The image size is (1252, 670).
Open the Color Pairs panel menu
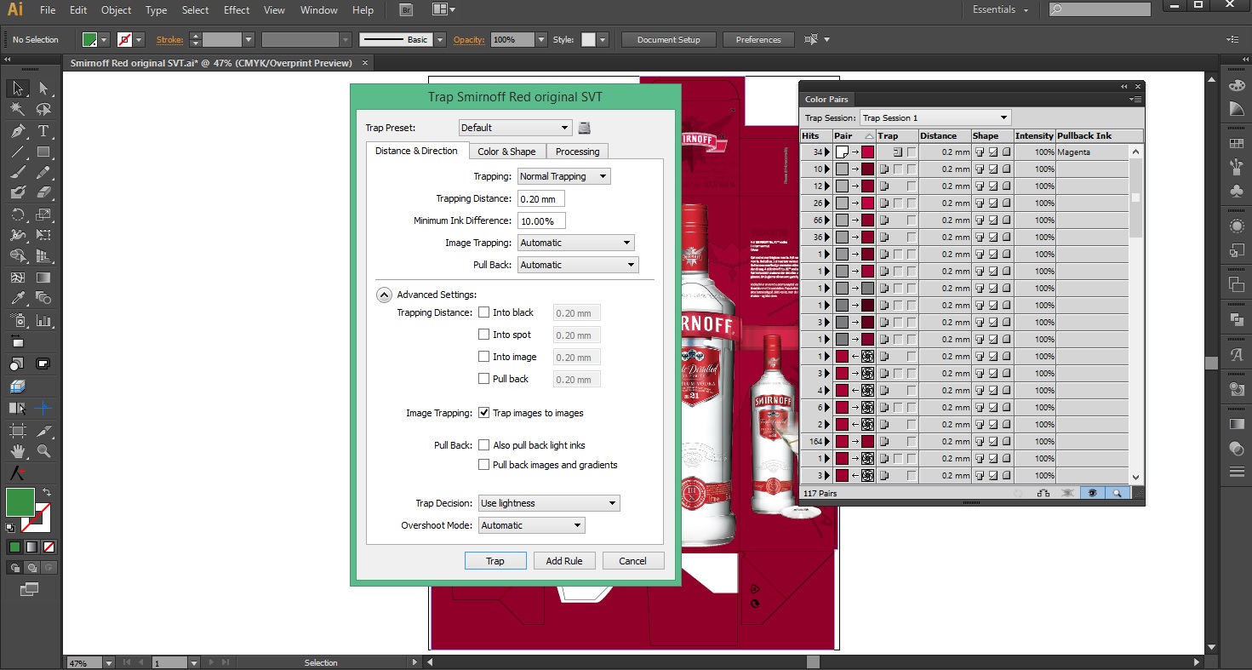click(x=1135, y=100)
